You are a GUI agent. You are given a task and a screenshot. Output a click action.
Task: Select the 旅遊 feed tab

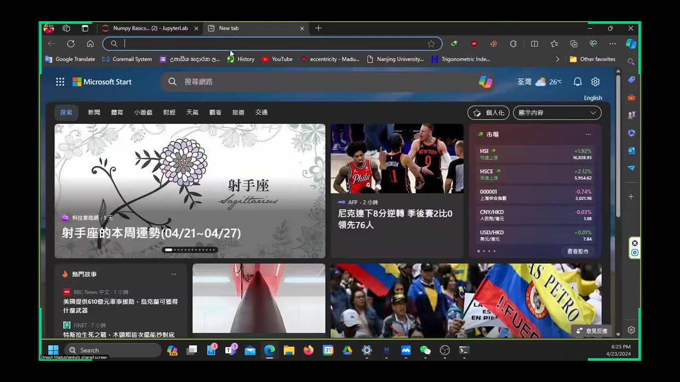click(x=238, y=112)
